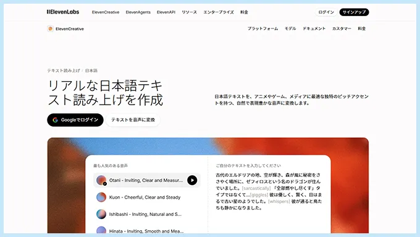Select the Kuon voice avatar
Image resolution: width=420 pixels, height=237 pixels.
pos(101,197)
